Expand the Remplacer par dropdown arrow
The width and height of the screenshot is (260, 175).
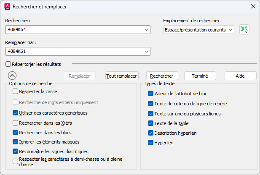(x=146, y=51)
